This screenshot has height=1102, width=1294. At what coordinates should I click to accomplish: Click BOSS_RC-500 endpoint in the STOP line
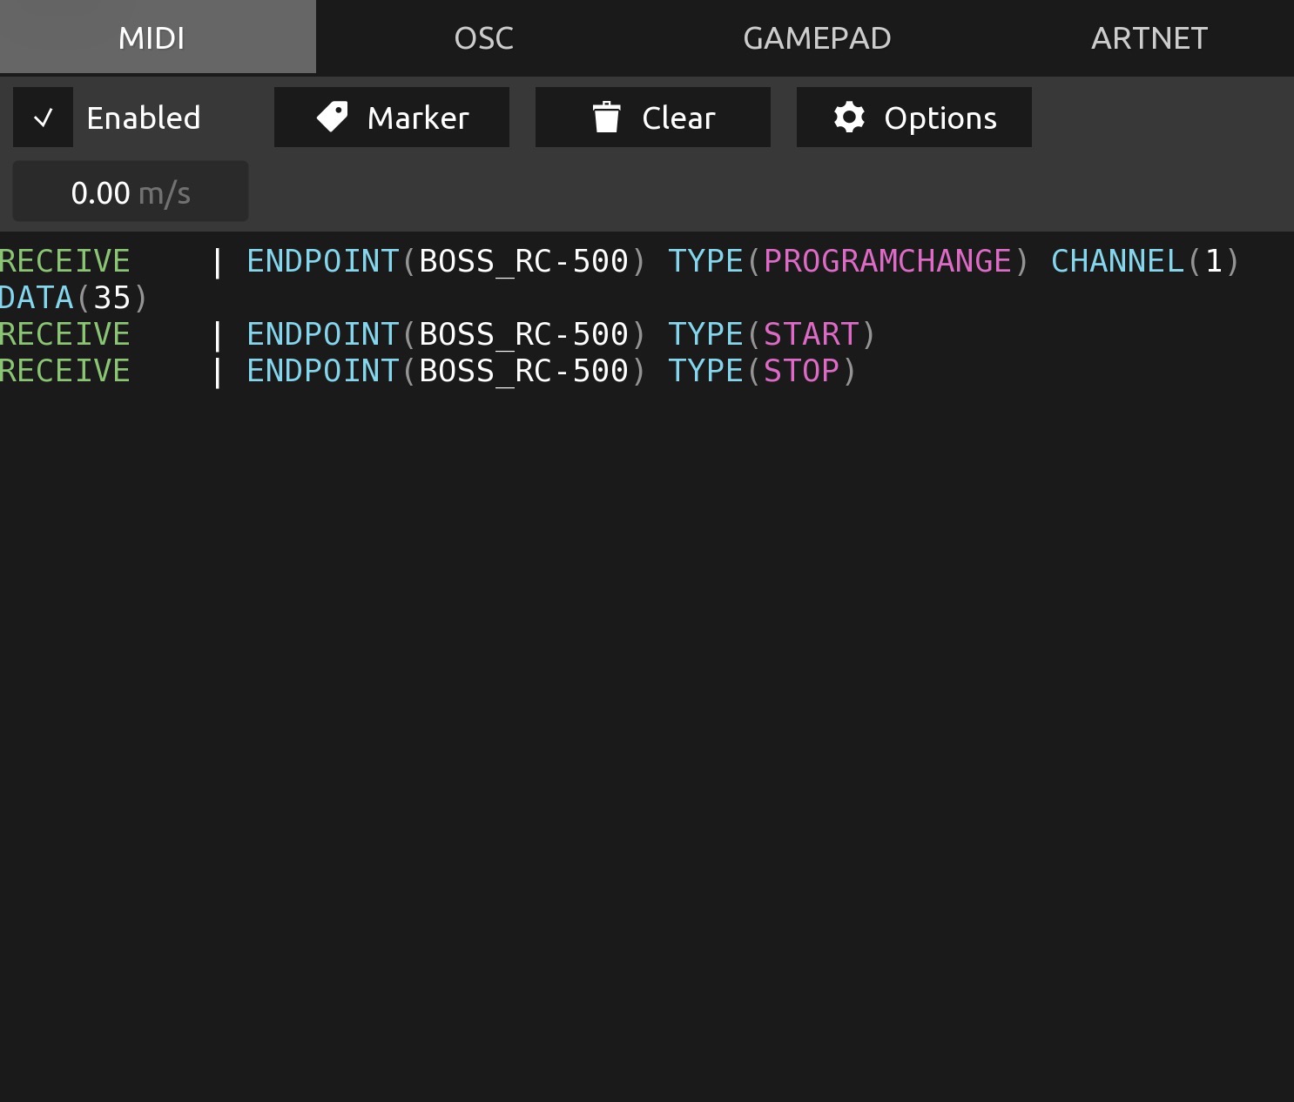[523, 371]
